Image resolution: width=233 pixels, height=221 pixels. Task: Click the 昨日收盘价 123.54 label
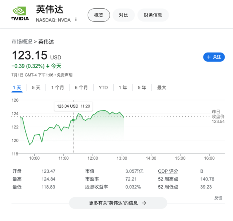218,117
